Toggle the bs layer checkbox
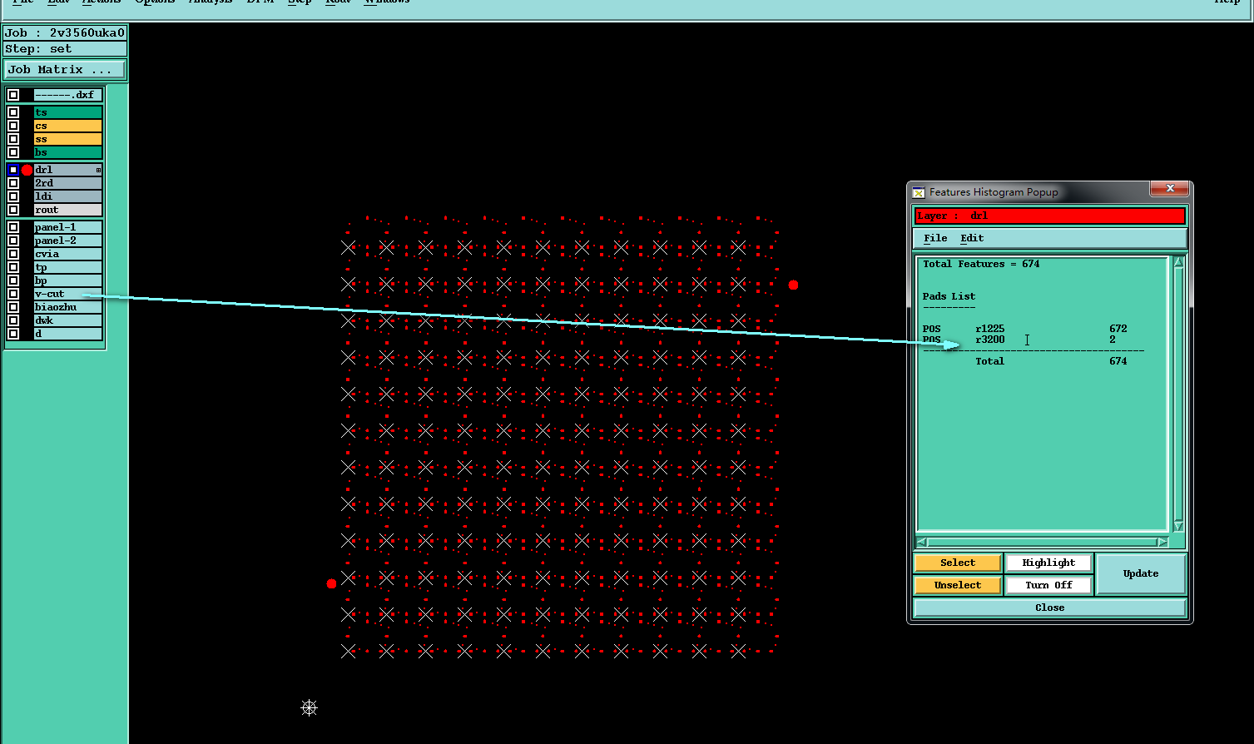This screenshot has height=744, width=1254. pyautogui.click(x=13, y=152)
